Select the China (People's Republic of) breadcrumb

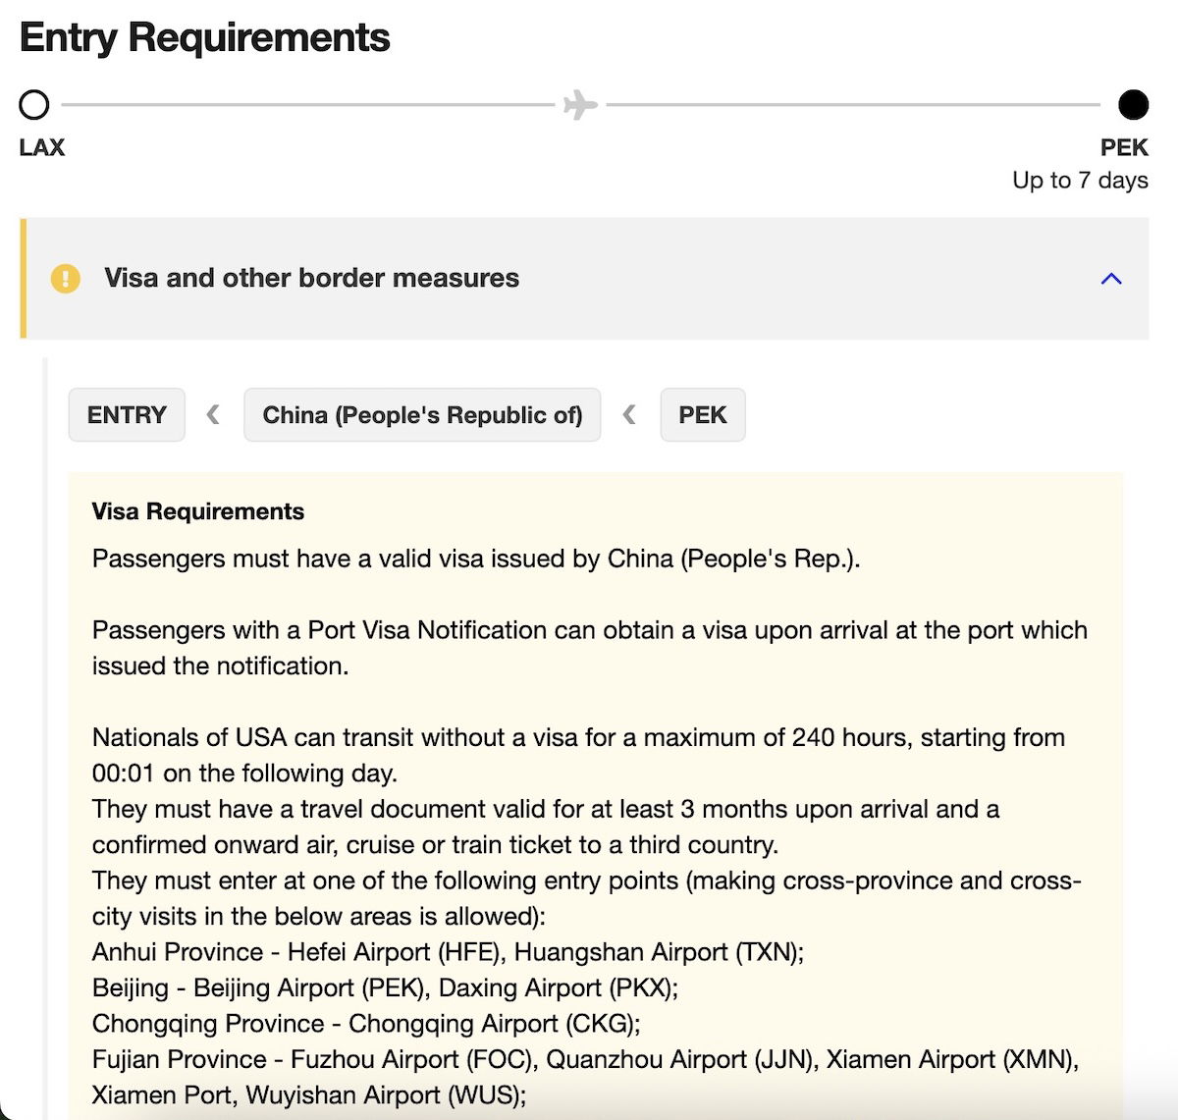coord(422,415)
